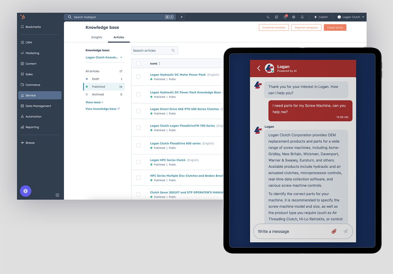Image resolution: width=393 pixels, height=274 pixels.
Task: Click the HubSpot sprocket logo
Action: 23,17
